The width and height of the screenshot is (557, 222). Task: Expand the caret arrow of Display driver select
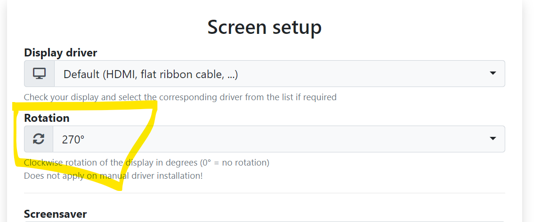coord(492,73)
